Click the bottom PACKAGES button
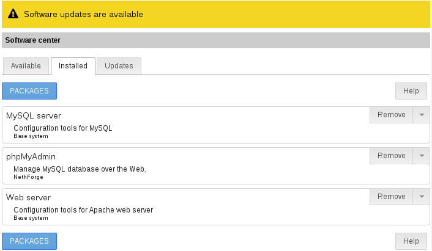 point(29,241)
